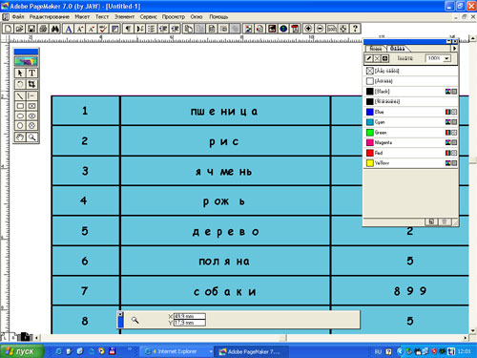The height and width of the screenshot is (358, 477).
Task: Click the trash delete button in Colors panel
Action: point(445,221)
